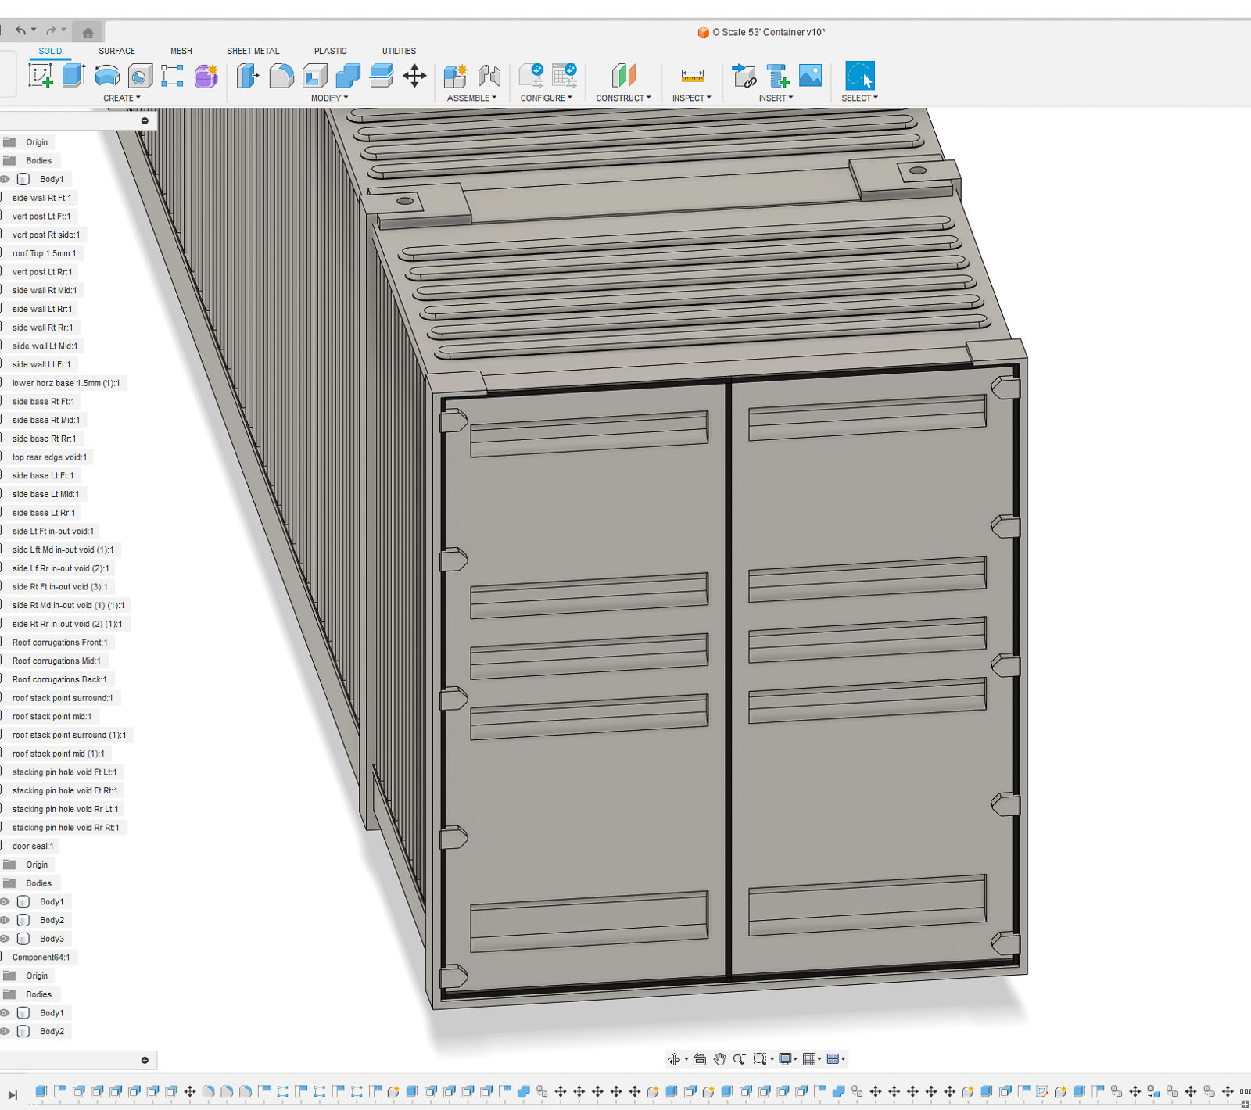
Task: Switch to the SHEET METAL tab
Action: (253, 51)
